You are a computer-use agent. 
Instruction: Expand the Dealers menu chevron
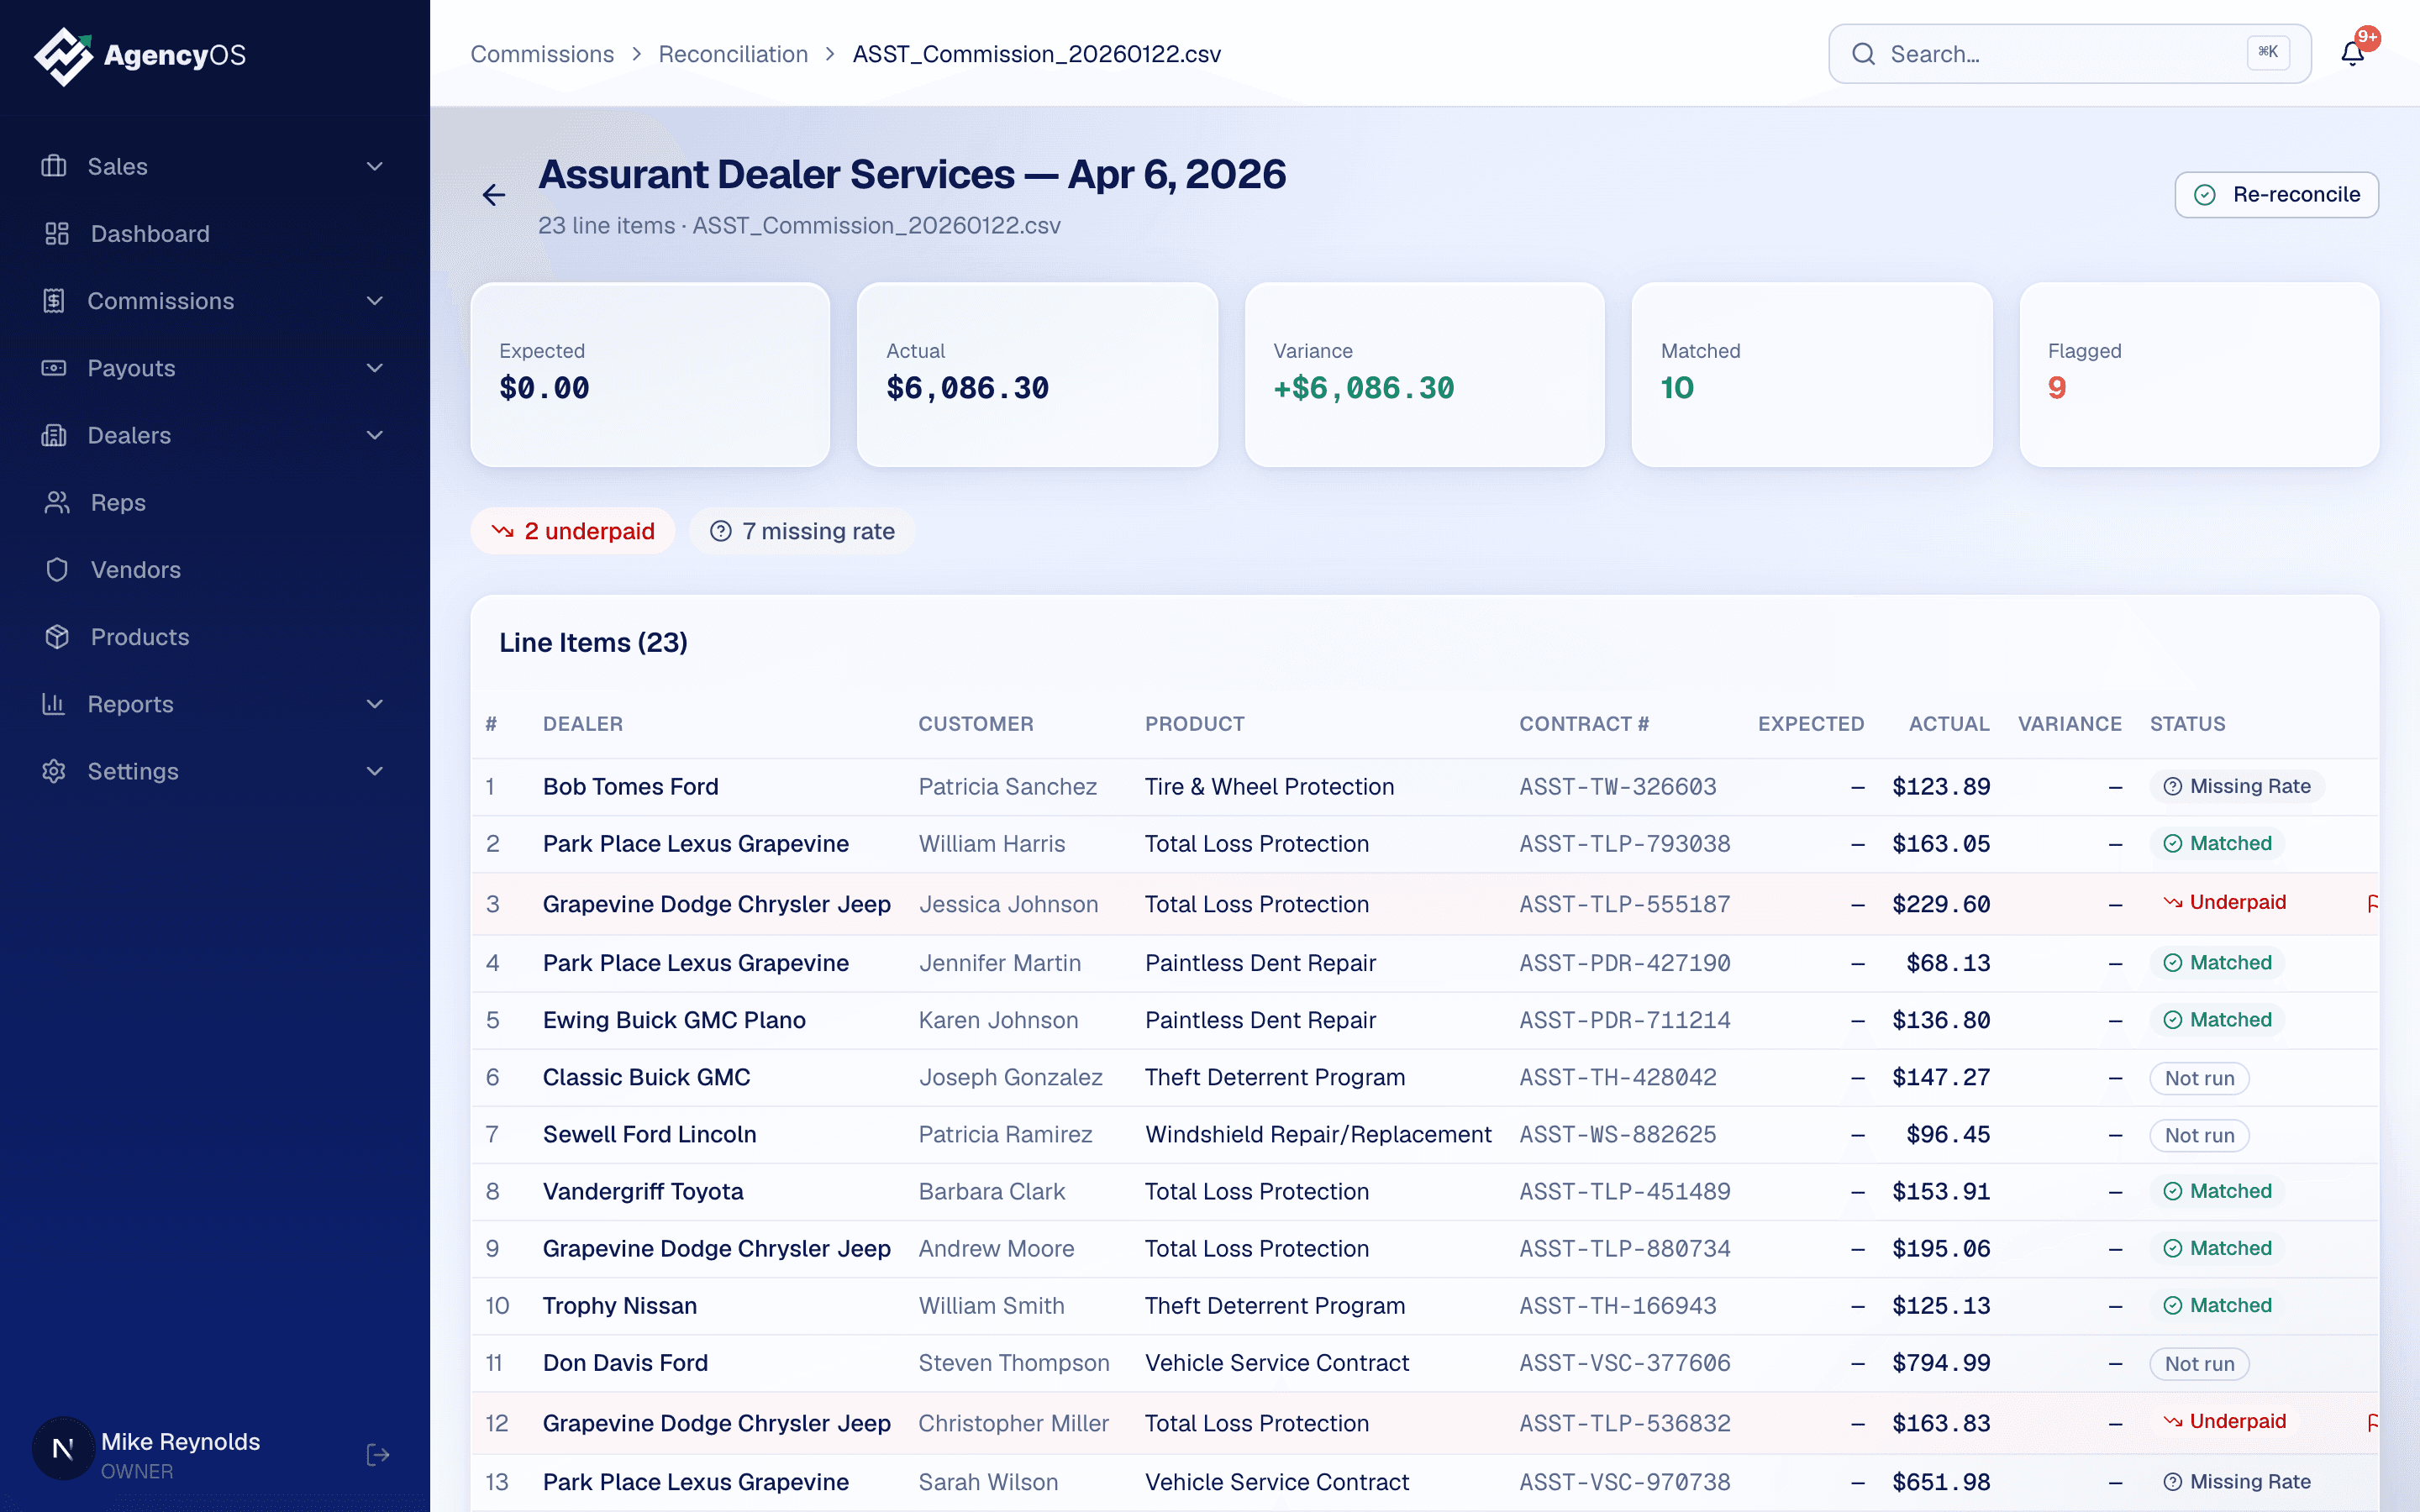[x=375, y=435]
